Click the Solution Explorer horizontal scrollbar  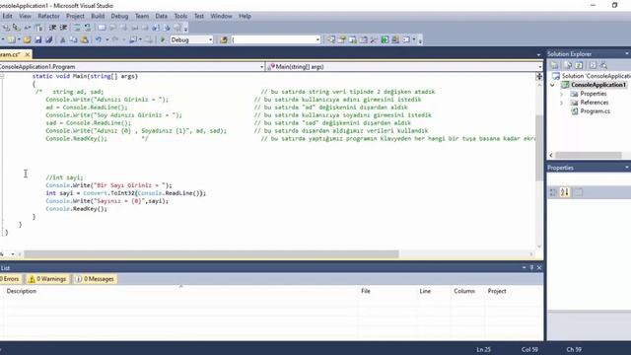589,156
